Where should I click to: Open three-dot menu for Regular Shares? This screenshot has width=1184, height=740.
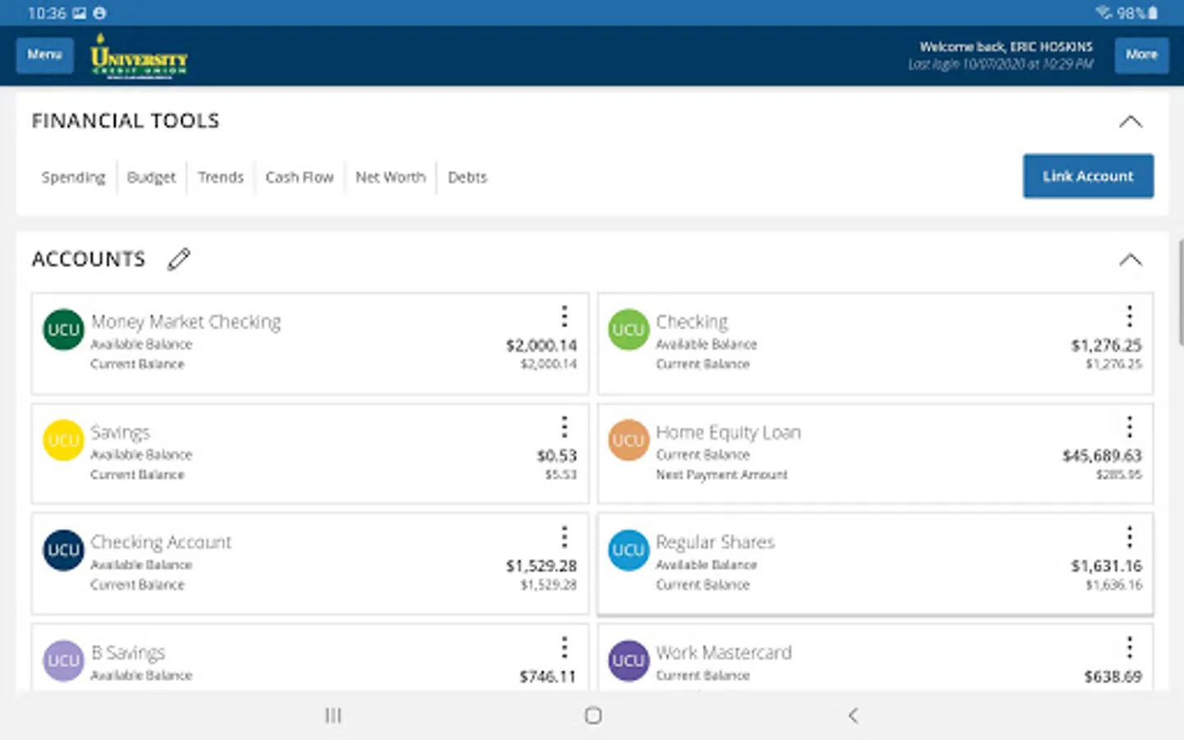tap(1129, 537)
